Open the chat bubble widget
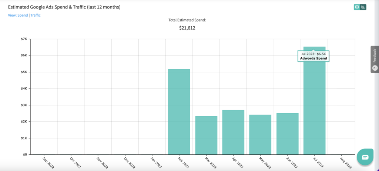 [x=365, y=157]
